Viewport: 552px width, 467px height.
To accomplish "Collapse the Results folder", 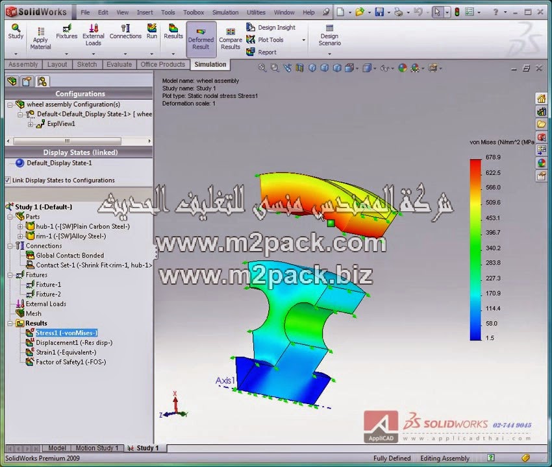I will [x=10, y=323].
